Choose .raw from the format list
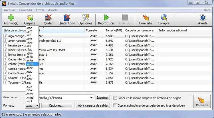Screen dimensions: 214x118 point(32,79)
